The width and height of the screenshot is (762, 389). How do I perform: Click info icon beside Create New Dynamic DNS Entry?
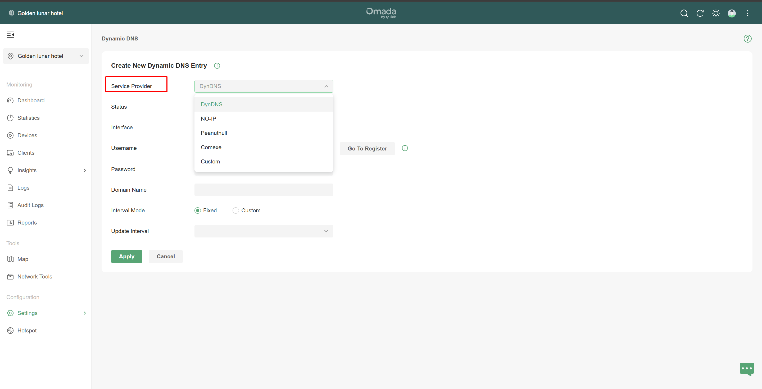tap(217, 66)
